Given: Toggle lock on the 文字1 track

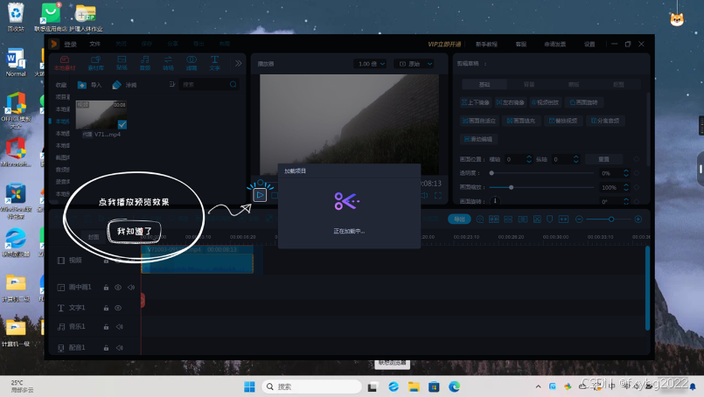Looking at the screenshot, I should [x=107, y=308].
